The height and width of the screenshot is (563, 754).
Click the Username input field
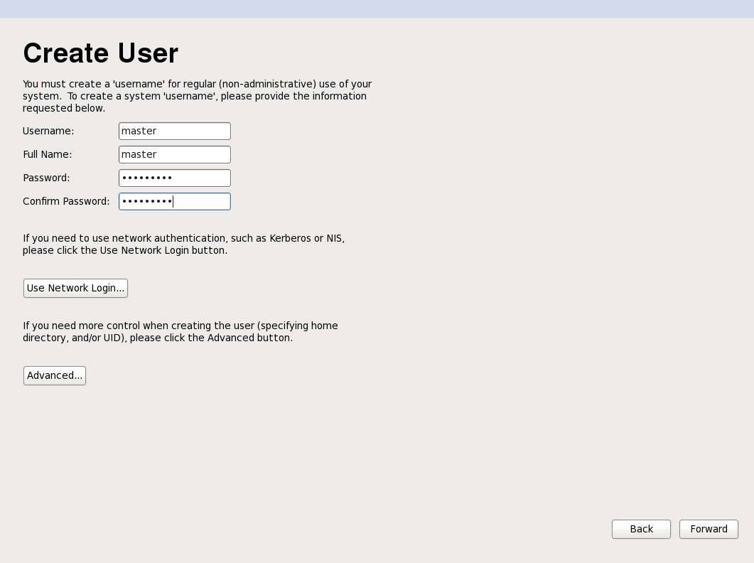[x=175, y=131]
